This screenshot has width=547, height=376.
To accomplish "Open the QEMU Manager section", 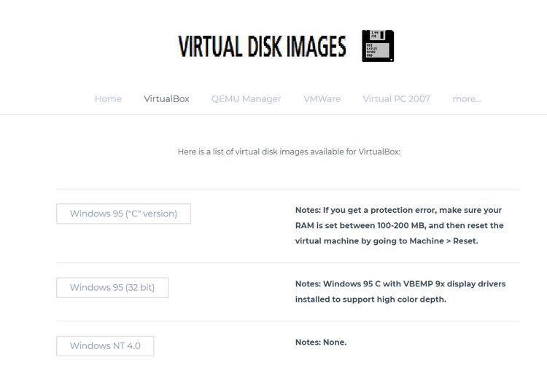I will [246, 99].
